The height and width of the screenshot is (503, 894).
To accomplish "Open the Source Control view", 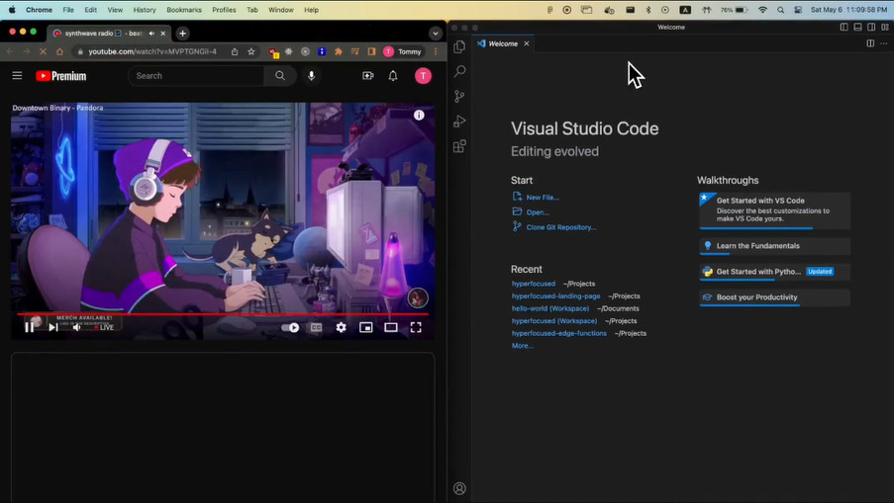I will click(x=459, y=96).
